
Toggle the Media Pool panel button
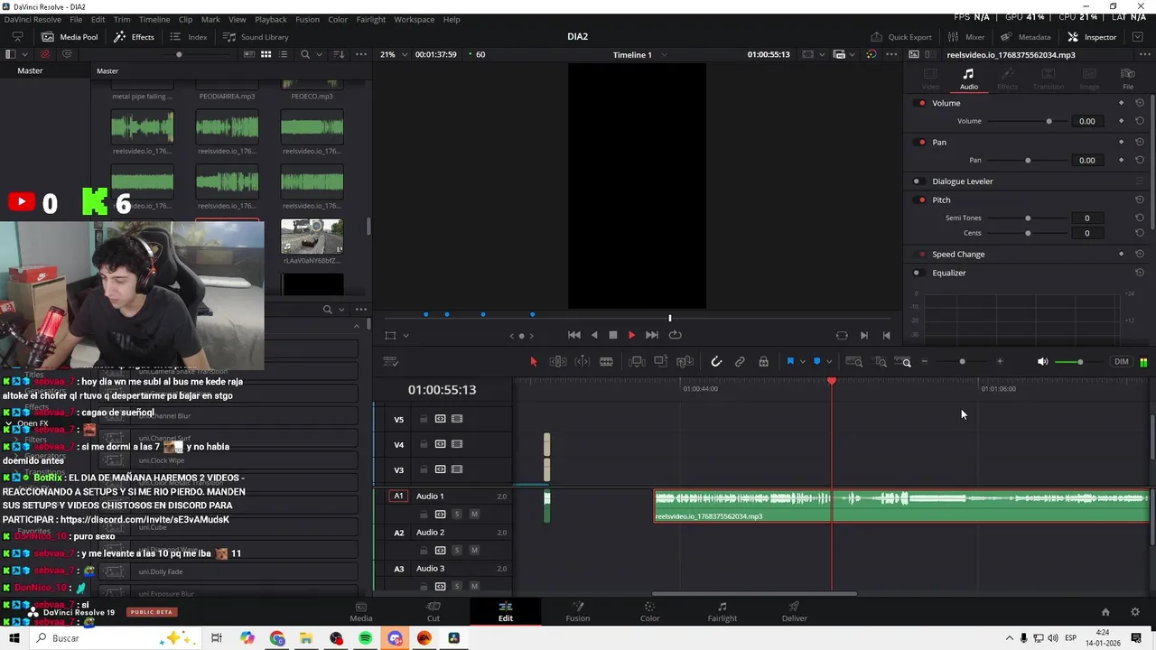coord(70,37)
